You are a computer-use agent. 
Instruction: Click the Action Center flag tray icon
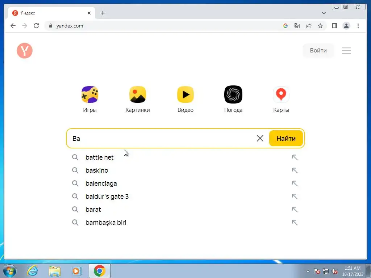(x=317, y=271)
